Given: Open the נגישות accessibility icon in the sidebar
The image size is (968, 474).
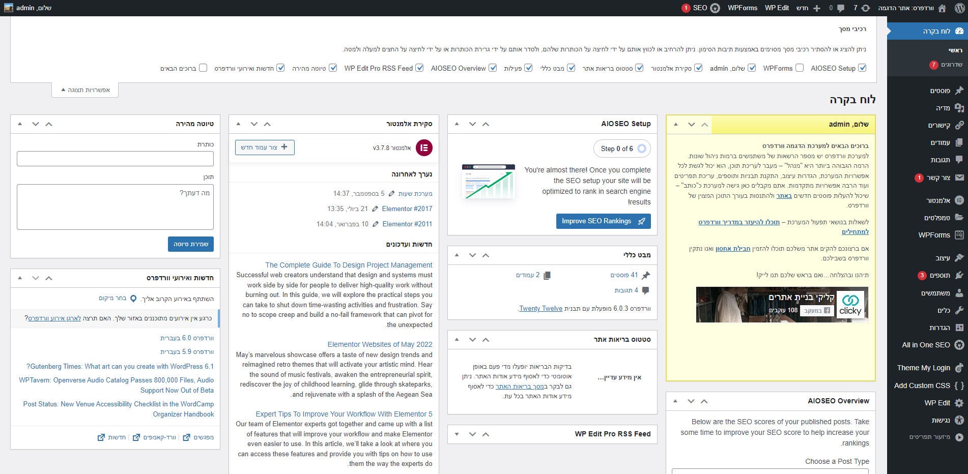Looking at the screenshot, I should [959, 420].
